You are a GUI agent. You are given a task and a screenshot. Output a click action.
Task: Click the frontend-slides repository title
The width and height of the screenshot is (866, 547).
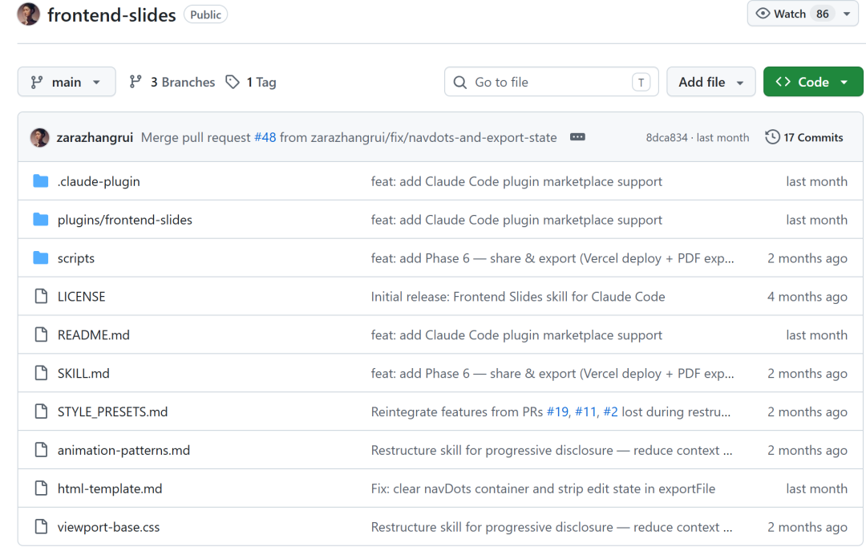[111, 15]
